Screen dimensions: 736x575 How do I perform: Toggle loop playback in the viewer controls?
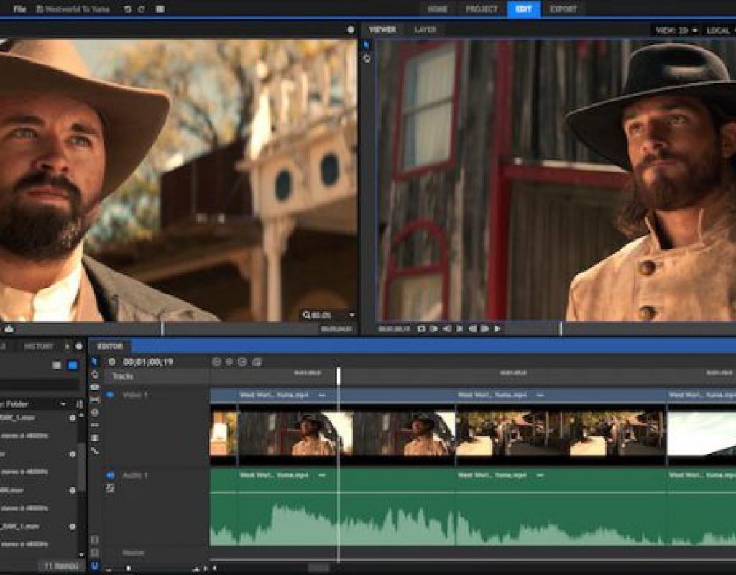421,328
